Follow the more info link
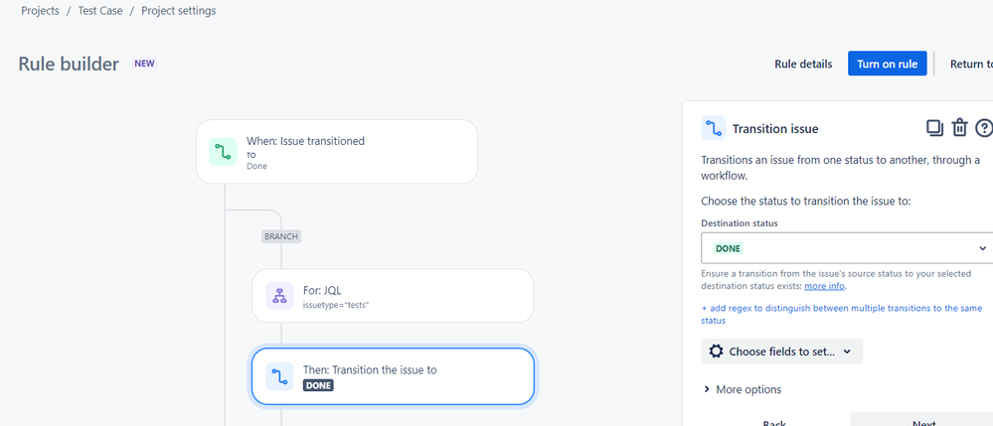 [824, 286]
